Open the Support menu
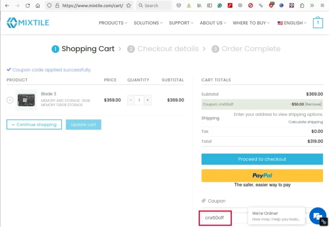Image resolution: width=329 pixels, height=227 pixels. point(181,23)
